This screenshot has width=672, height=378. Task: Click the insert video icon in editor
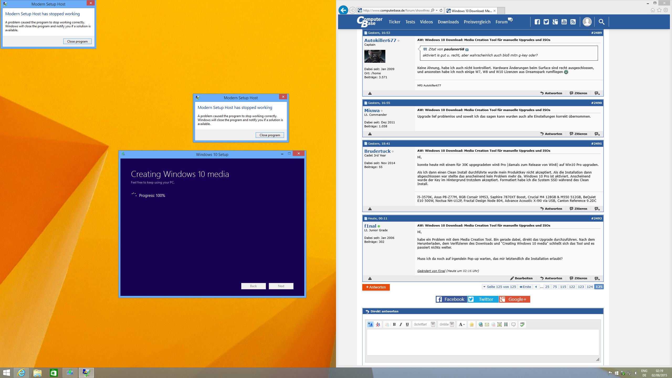pos(506,324)
